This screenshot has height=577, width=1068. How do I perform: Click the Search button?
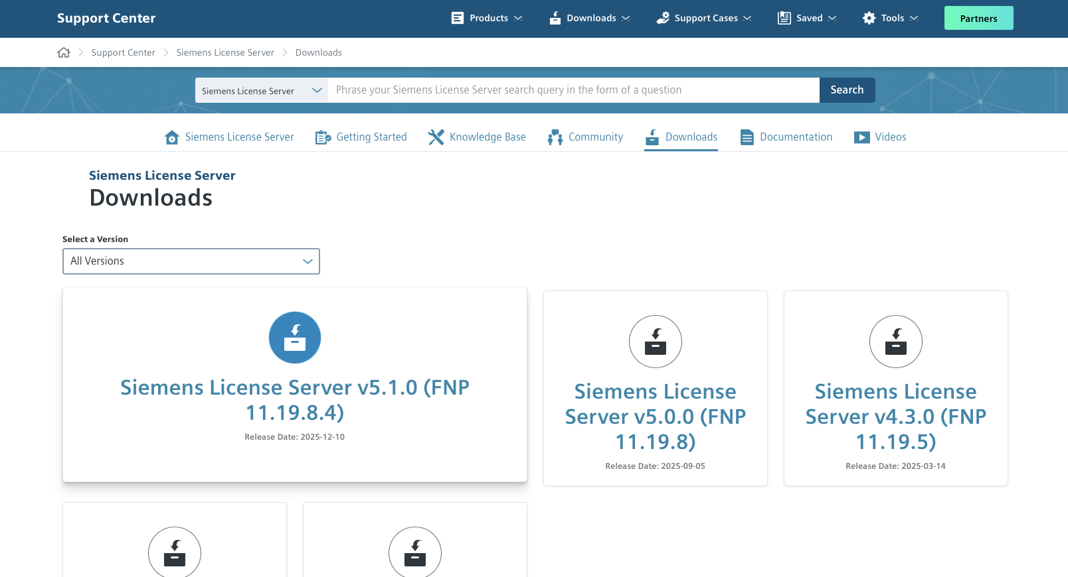coord(847,90)
